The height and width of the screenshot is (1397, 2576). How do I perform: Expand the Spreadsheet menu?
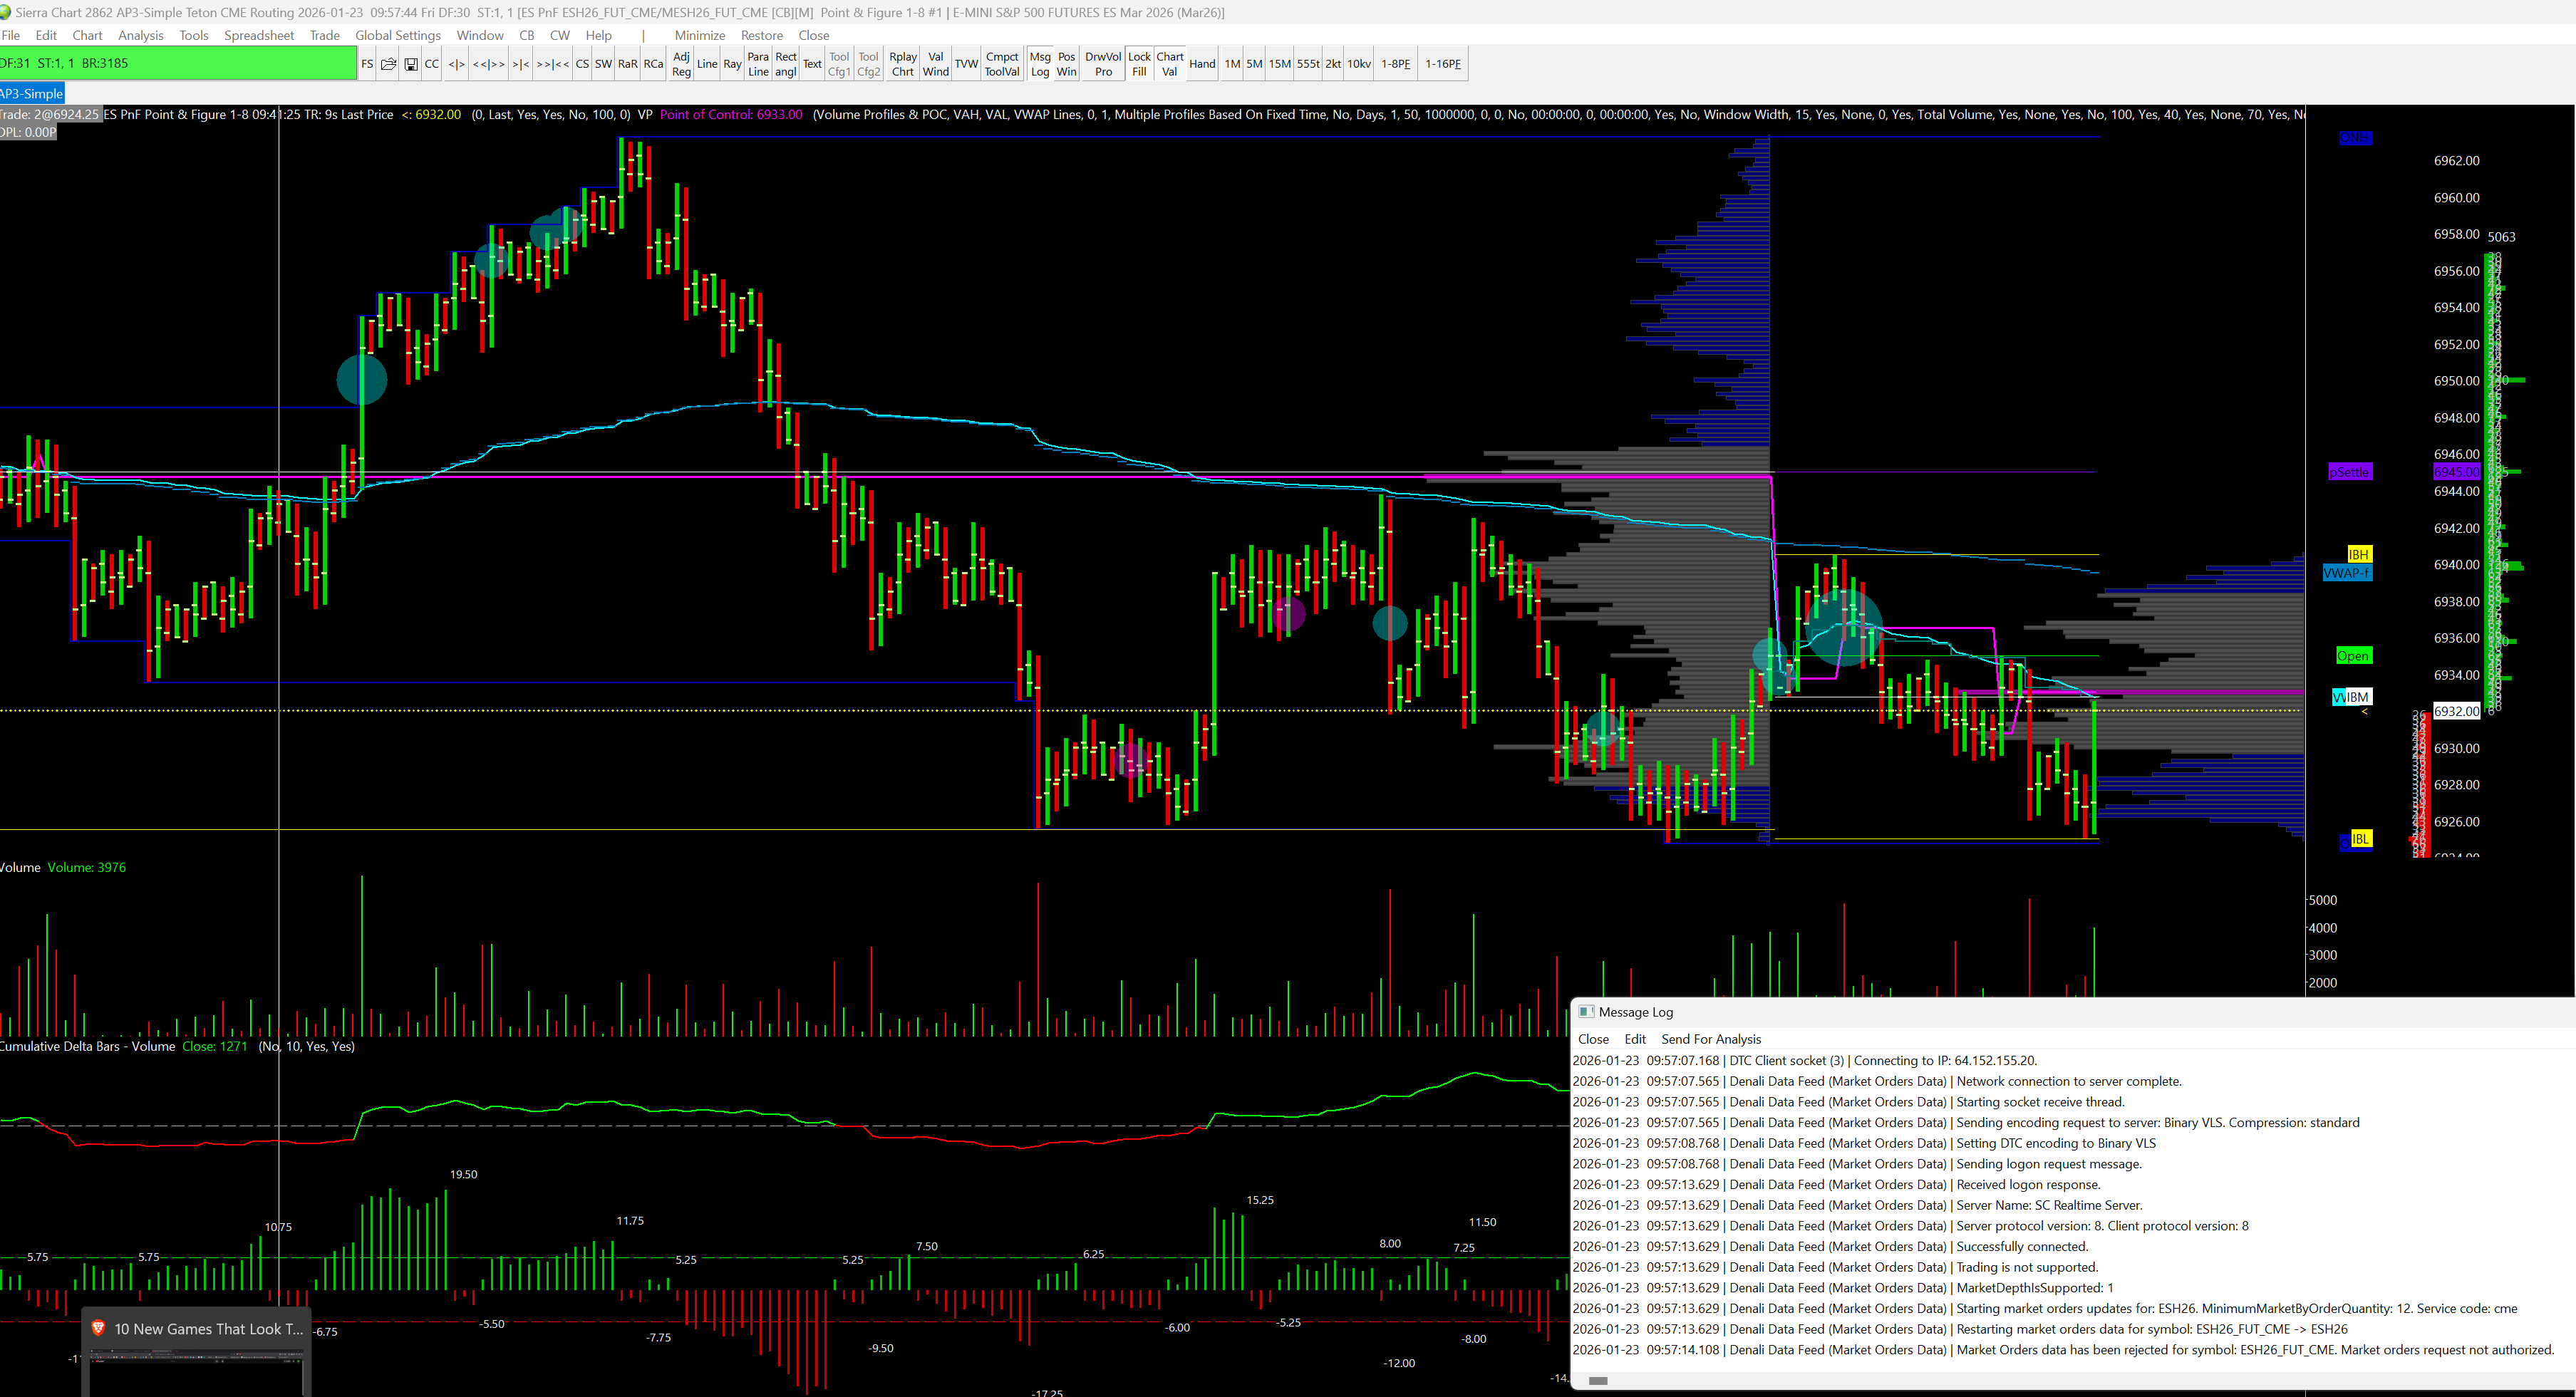click(258, 35)
